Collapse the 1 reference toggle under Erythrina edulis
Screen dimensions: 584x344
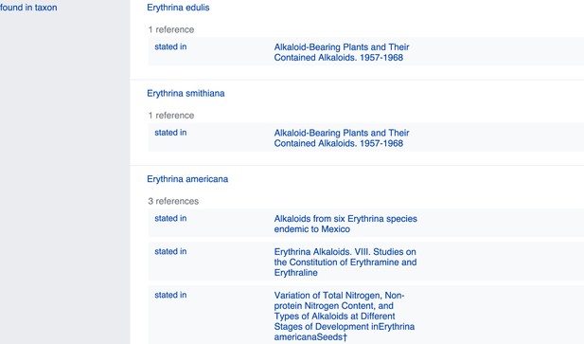tap(171, 29)
